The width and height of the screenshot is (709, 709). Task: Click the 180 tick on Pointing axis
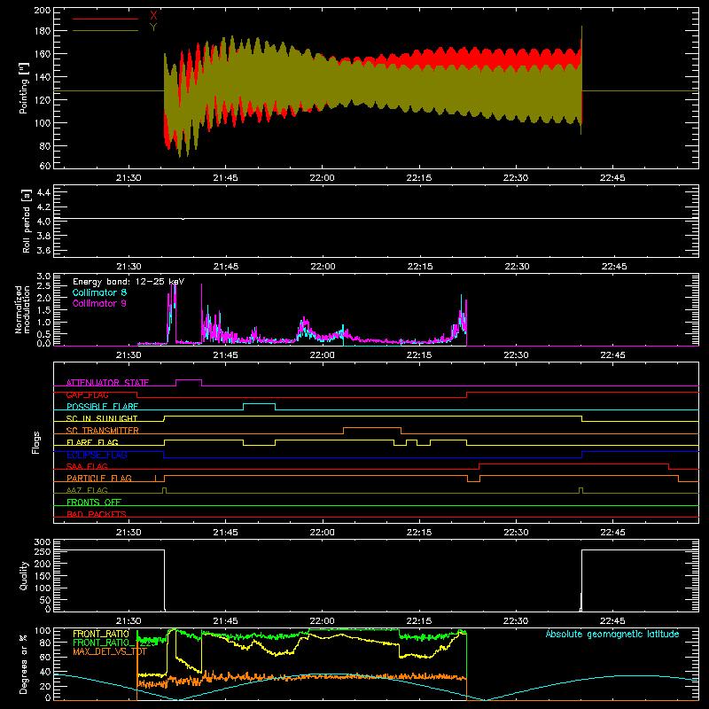43,31
